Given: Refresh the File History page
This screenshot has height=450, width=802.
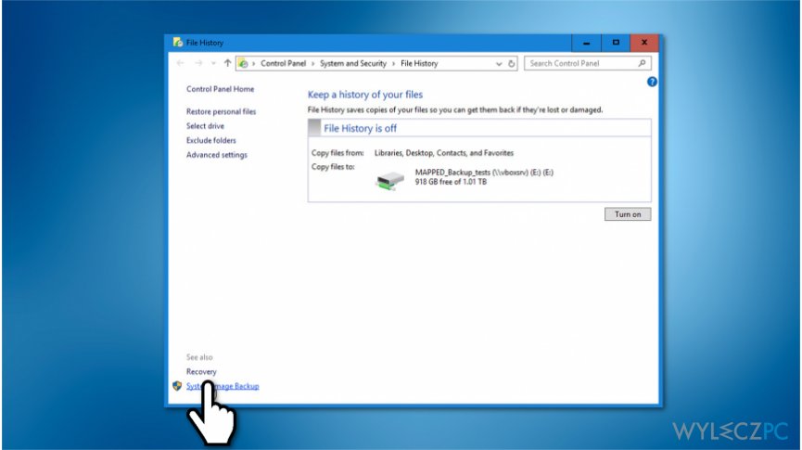Looking at the screenshot, I should (511, 63).
